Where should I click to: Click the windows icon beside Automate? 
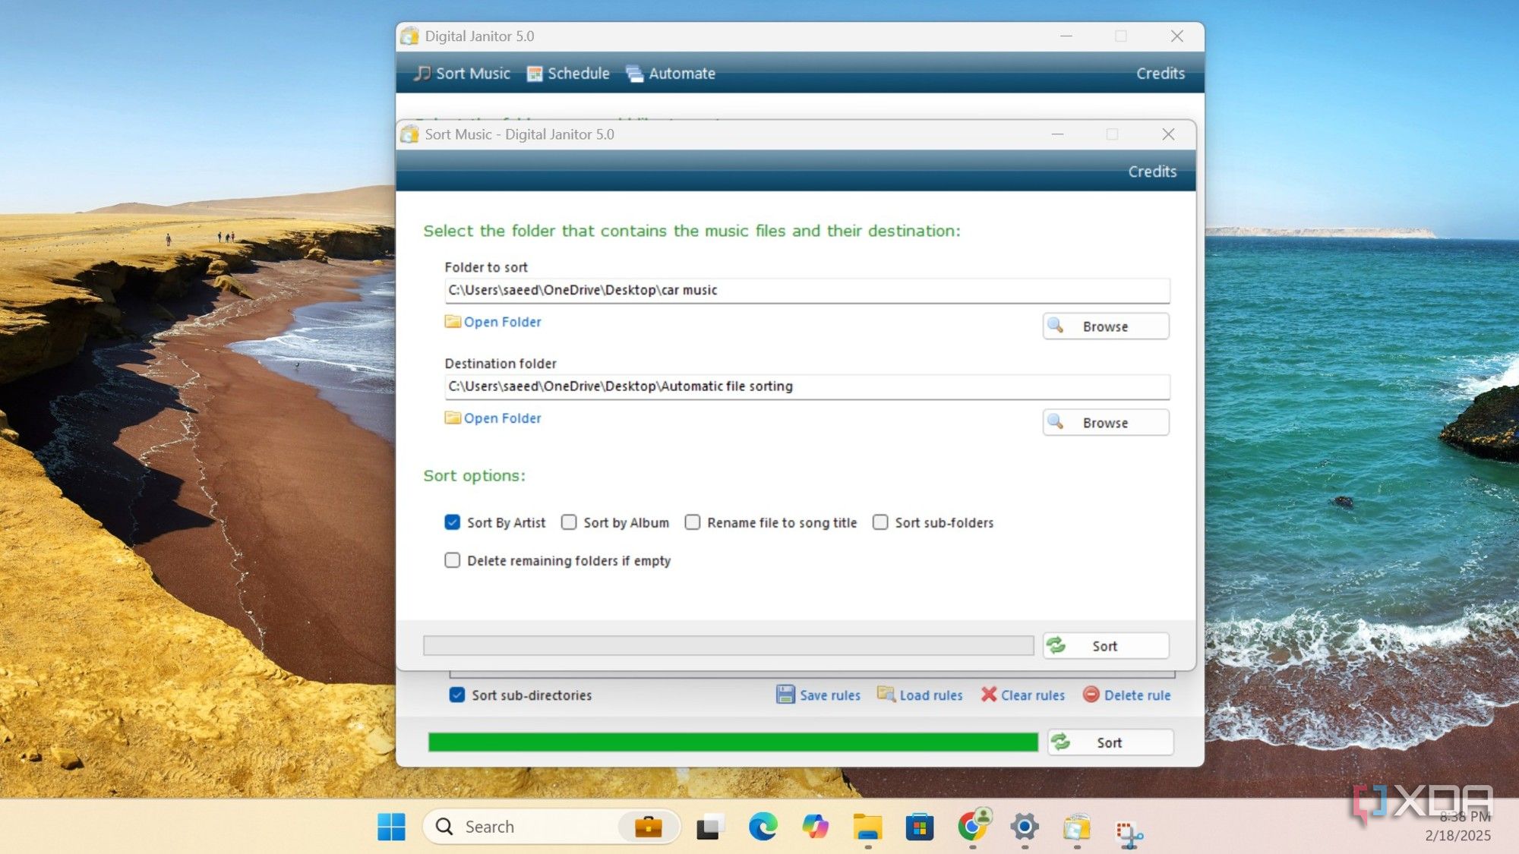tap(634, 74)
